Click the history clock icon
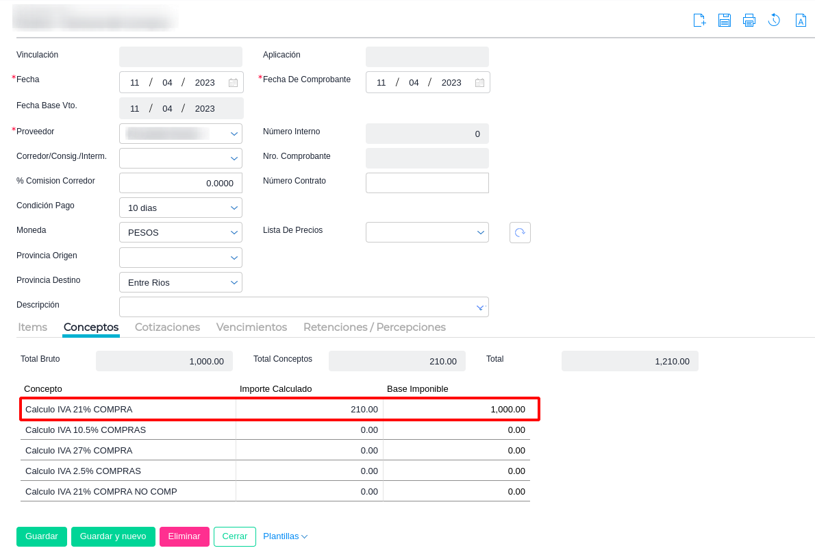 click(774, 20)
